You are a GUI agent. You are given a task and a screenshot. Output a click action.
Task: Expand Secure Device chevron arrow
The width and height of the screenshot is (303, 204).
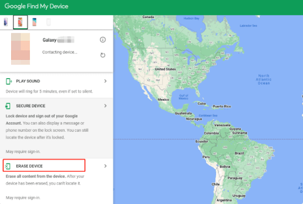[x=105, y=106]
